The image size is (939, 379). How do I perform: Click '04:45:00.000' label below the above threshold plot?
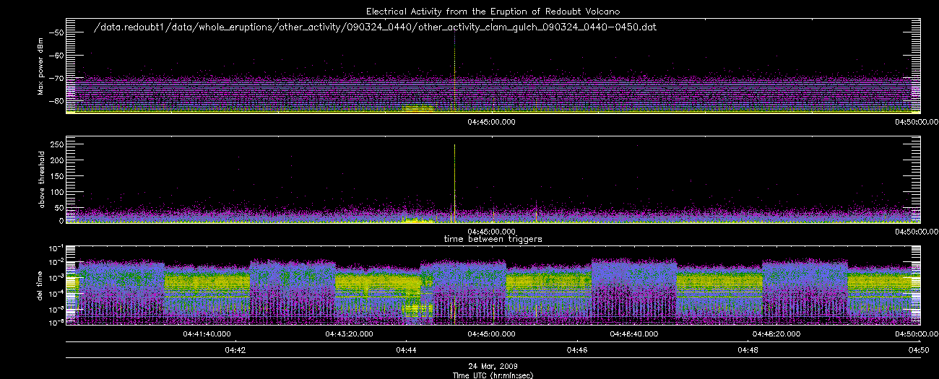tap(492, 231)
